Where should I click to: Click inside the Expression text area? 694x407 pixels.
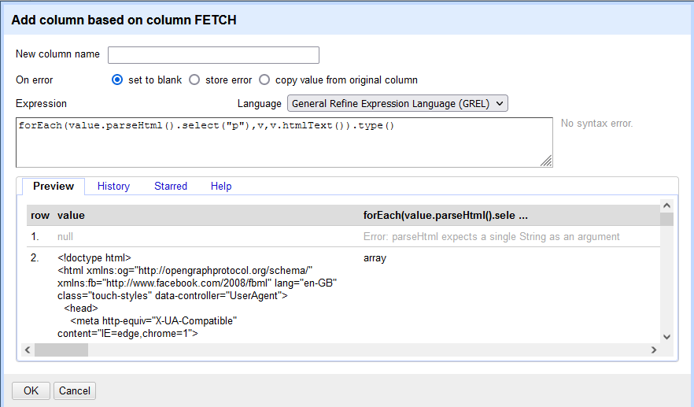click(x=284, y=142)
